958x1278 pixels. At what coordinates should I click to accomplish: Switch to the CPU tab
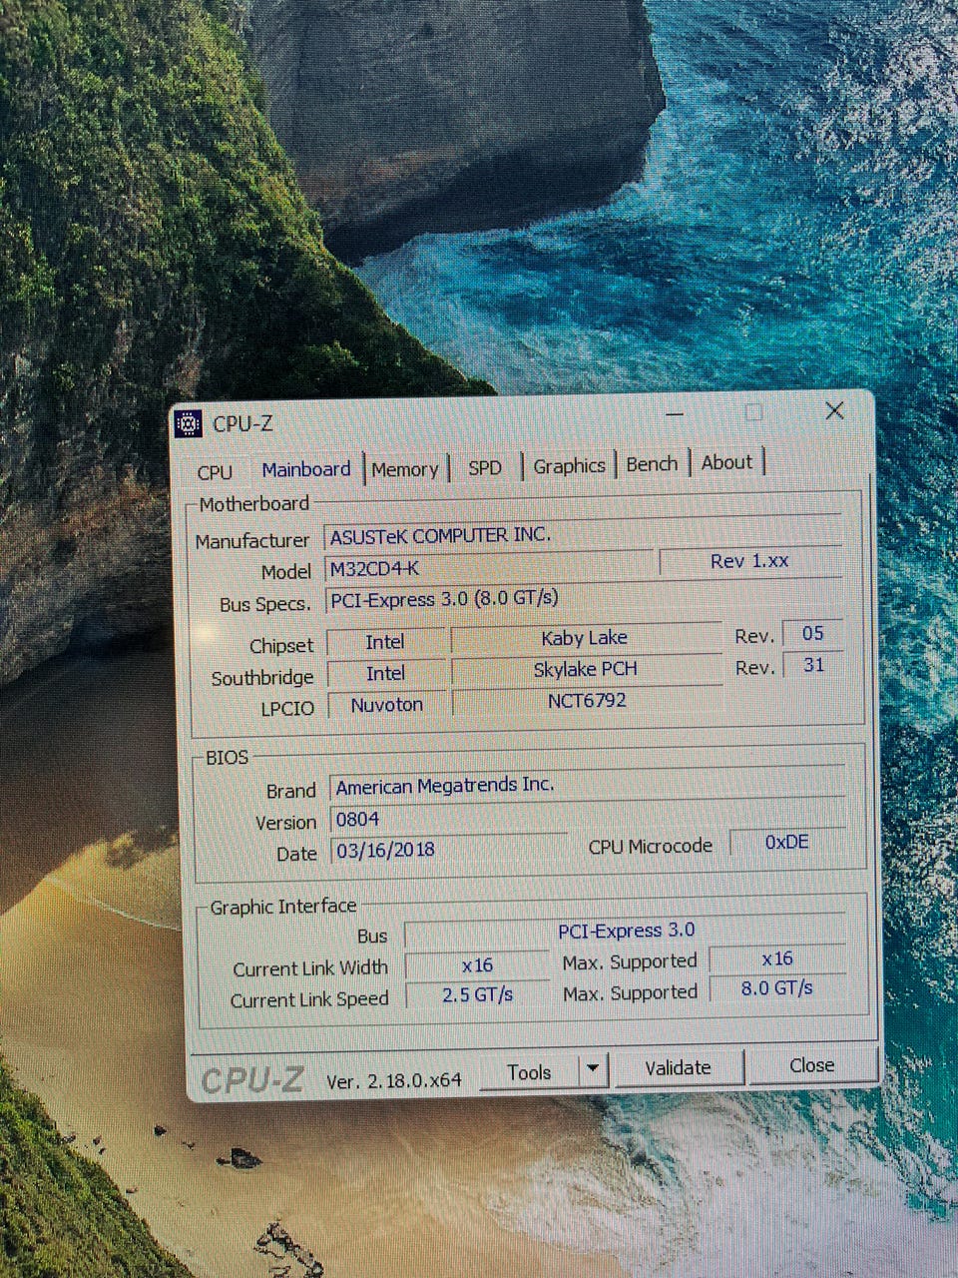(x=215, y=472)
